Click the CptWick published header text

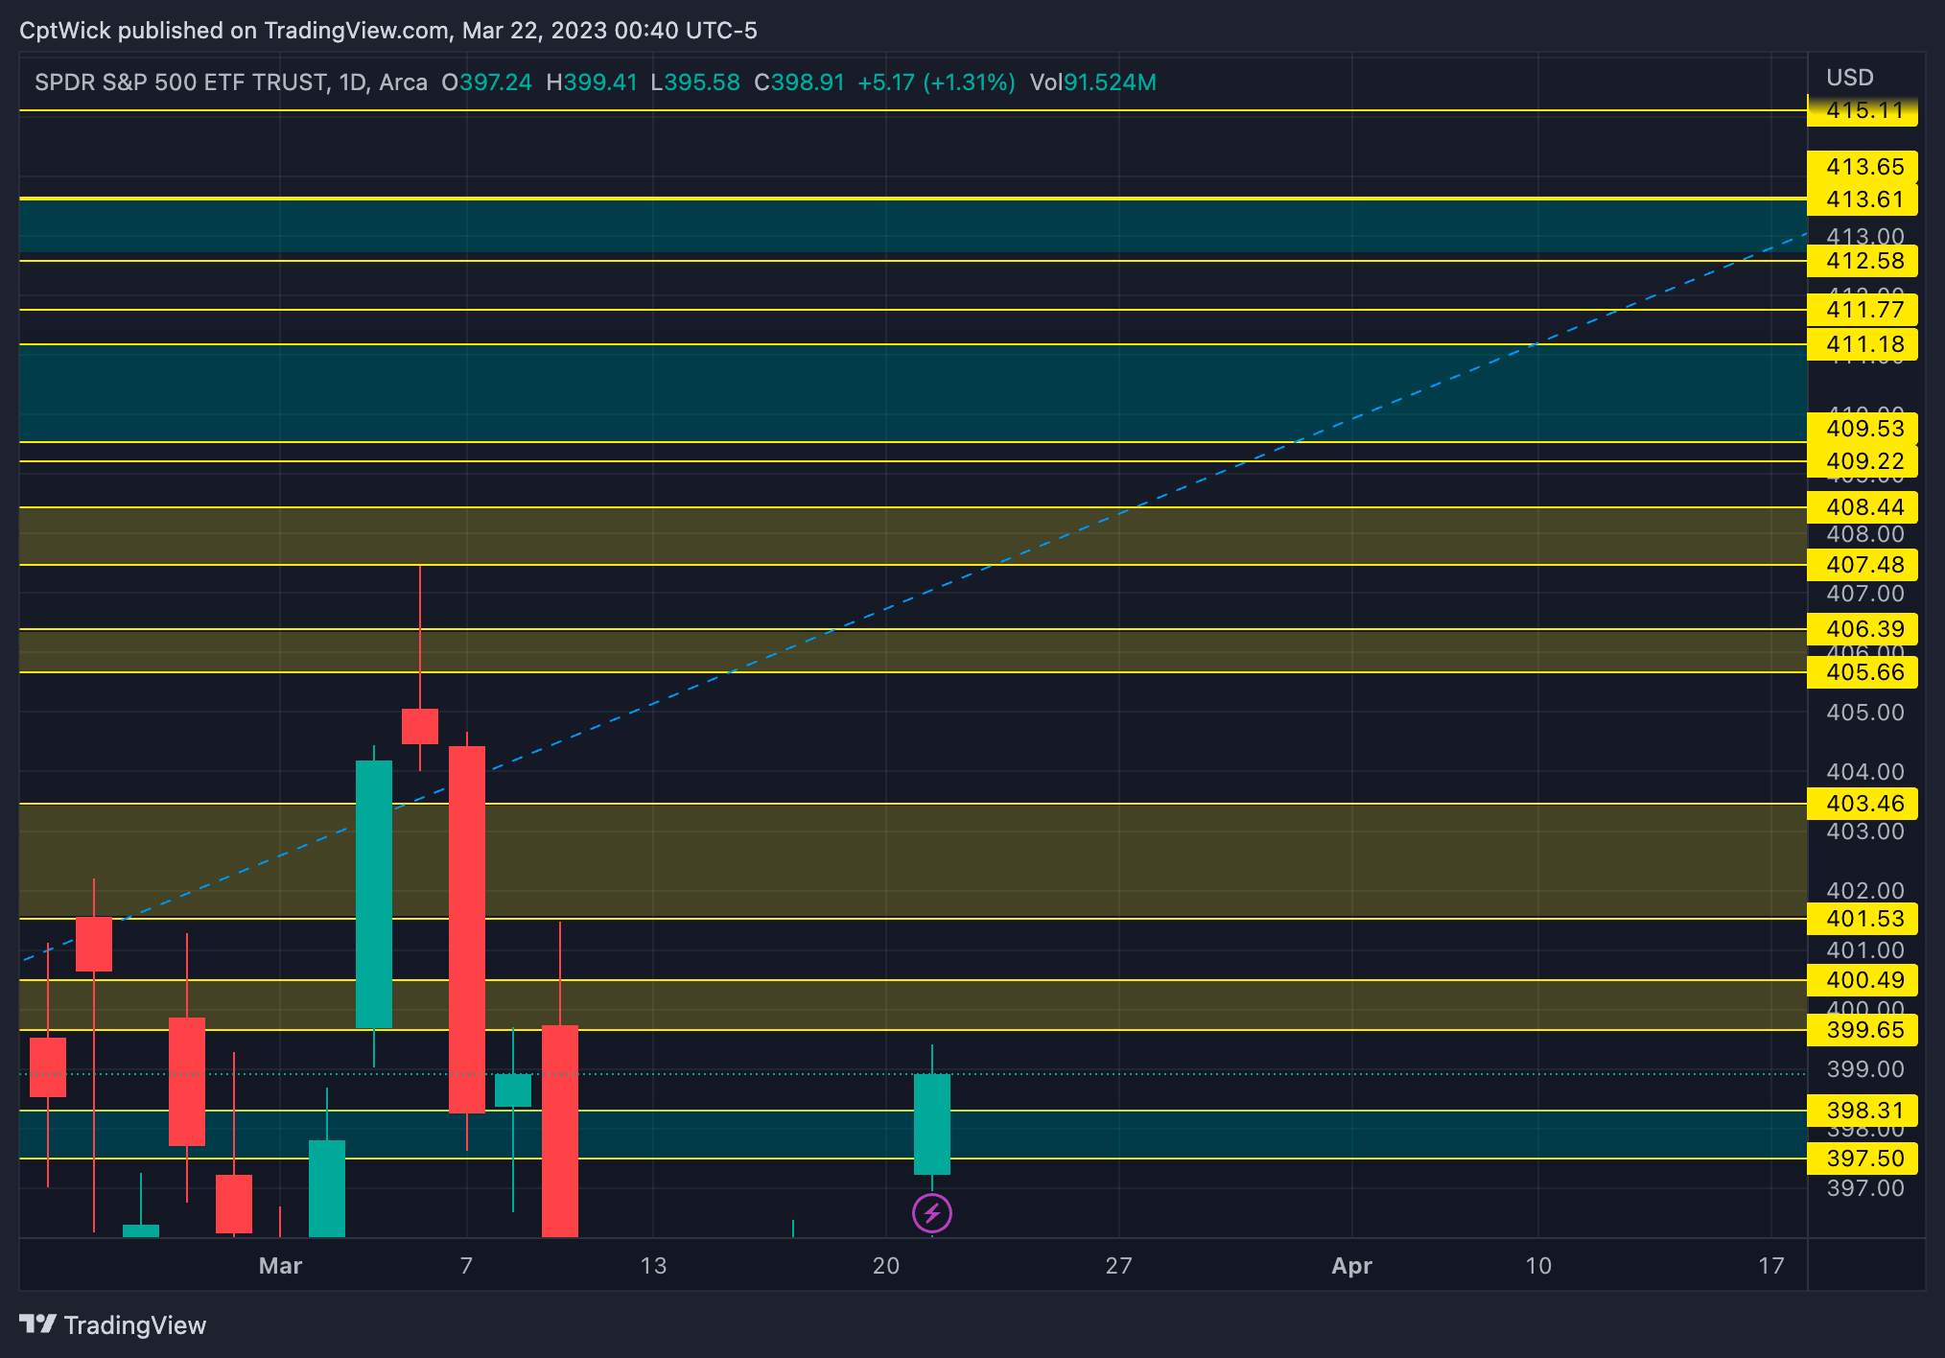point(388,31)
